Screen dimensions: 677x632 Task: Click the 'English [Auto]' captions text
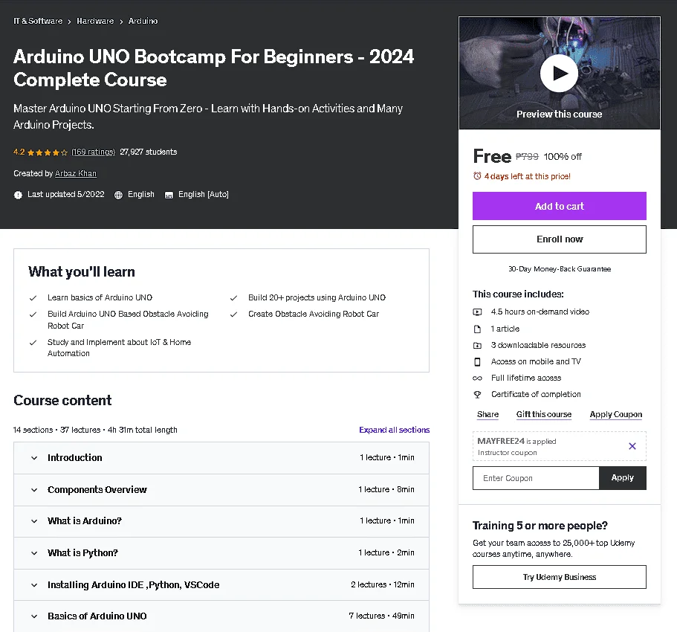tap(204, 194)
